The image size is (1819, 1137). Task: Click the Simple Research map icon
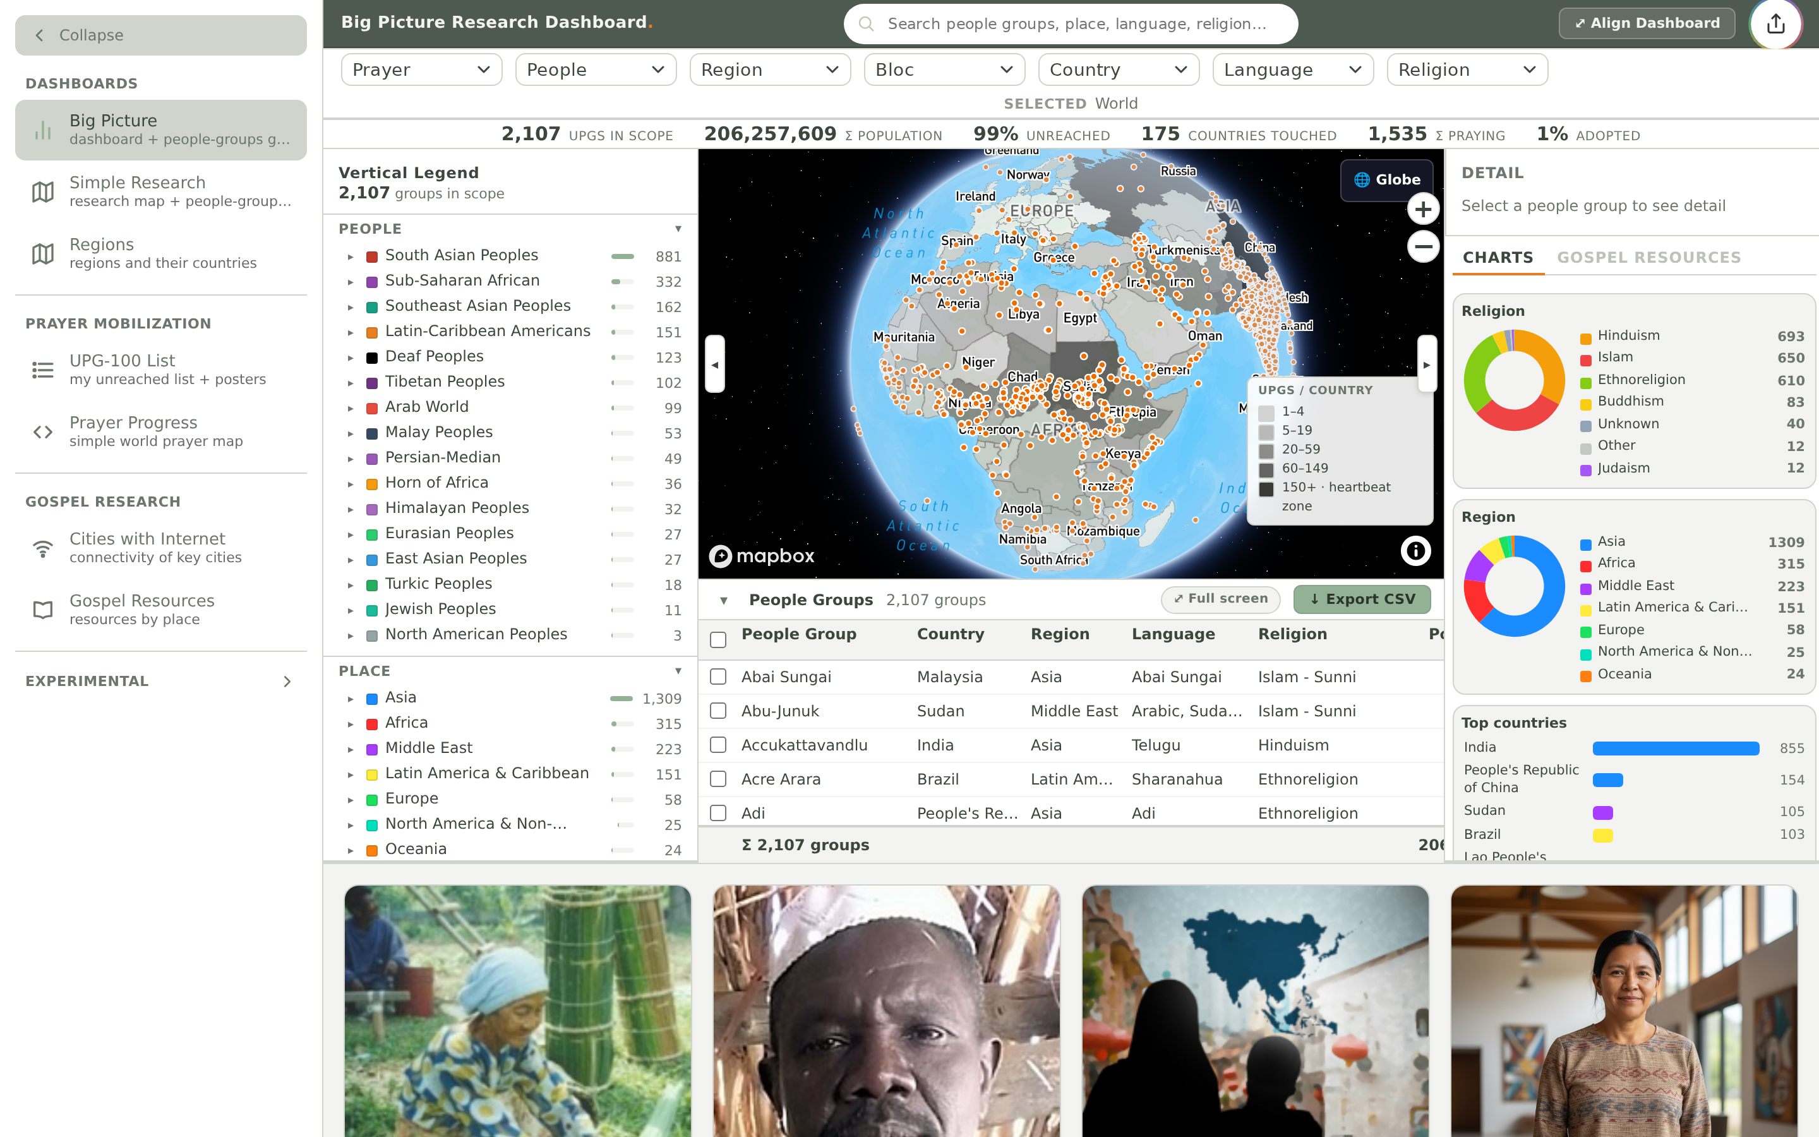[43, 192]
